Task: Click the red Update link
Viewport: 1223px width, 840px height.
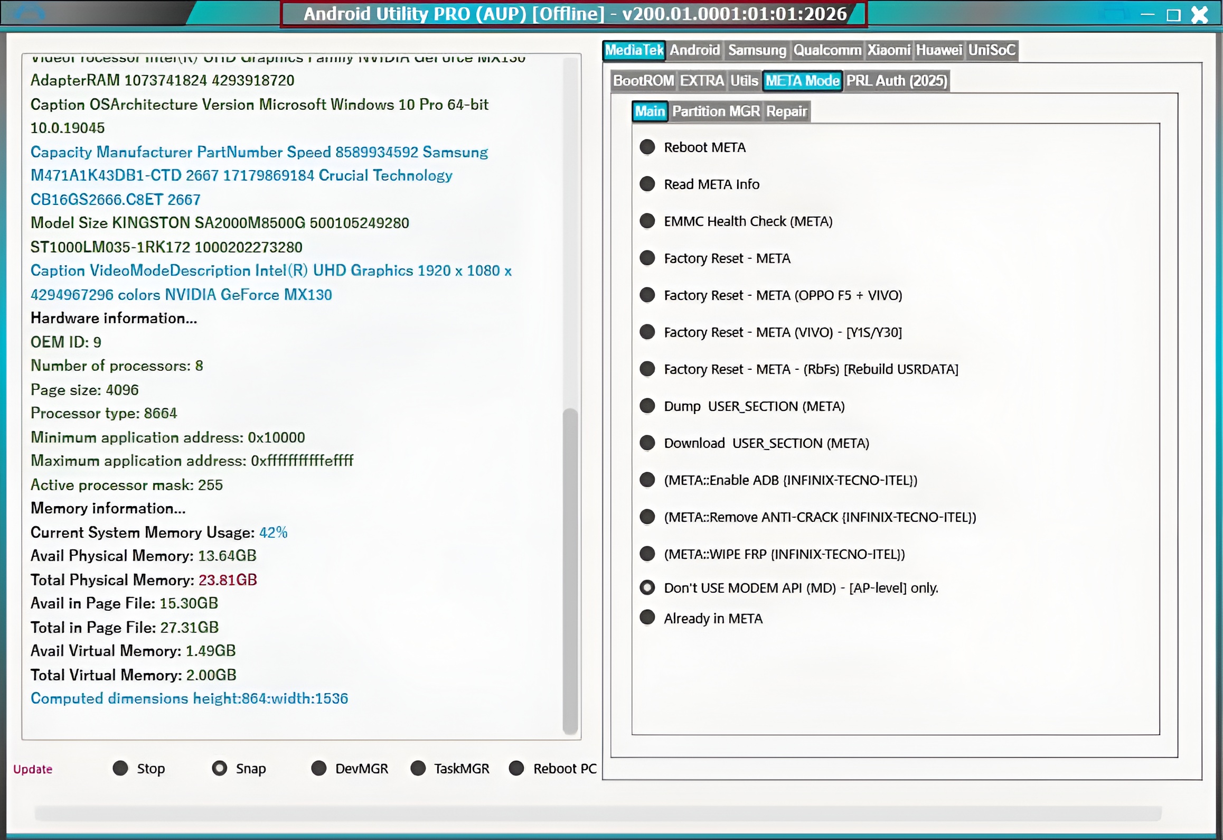Action: [33, 769]
